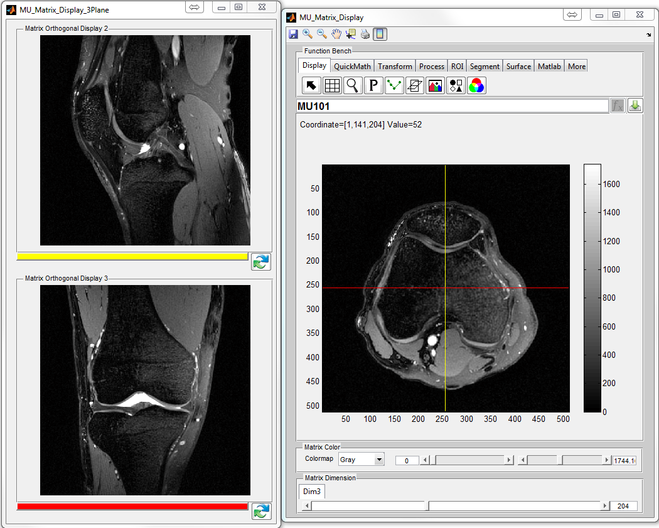Viewport: 659px width, 528px height.
Task: Select the green polyline tool icon
Action: 394,85
